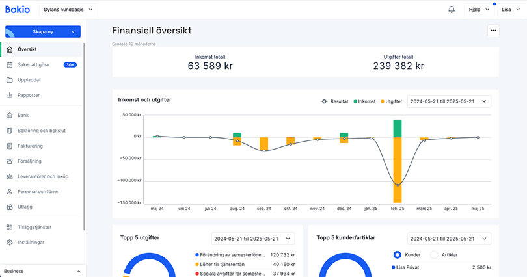The width and height of the screenshot is (527, 277).
Task: Select the Artiklar radio button
Action: (435, 255)
